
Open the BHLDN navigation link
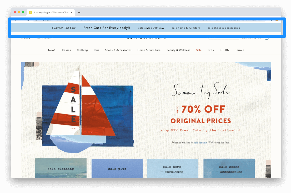coord(224,50)
